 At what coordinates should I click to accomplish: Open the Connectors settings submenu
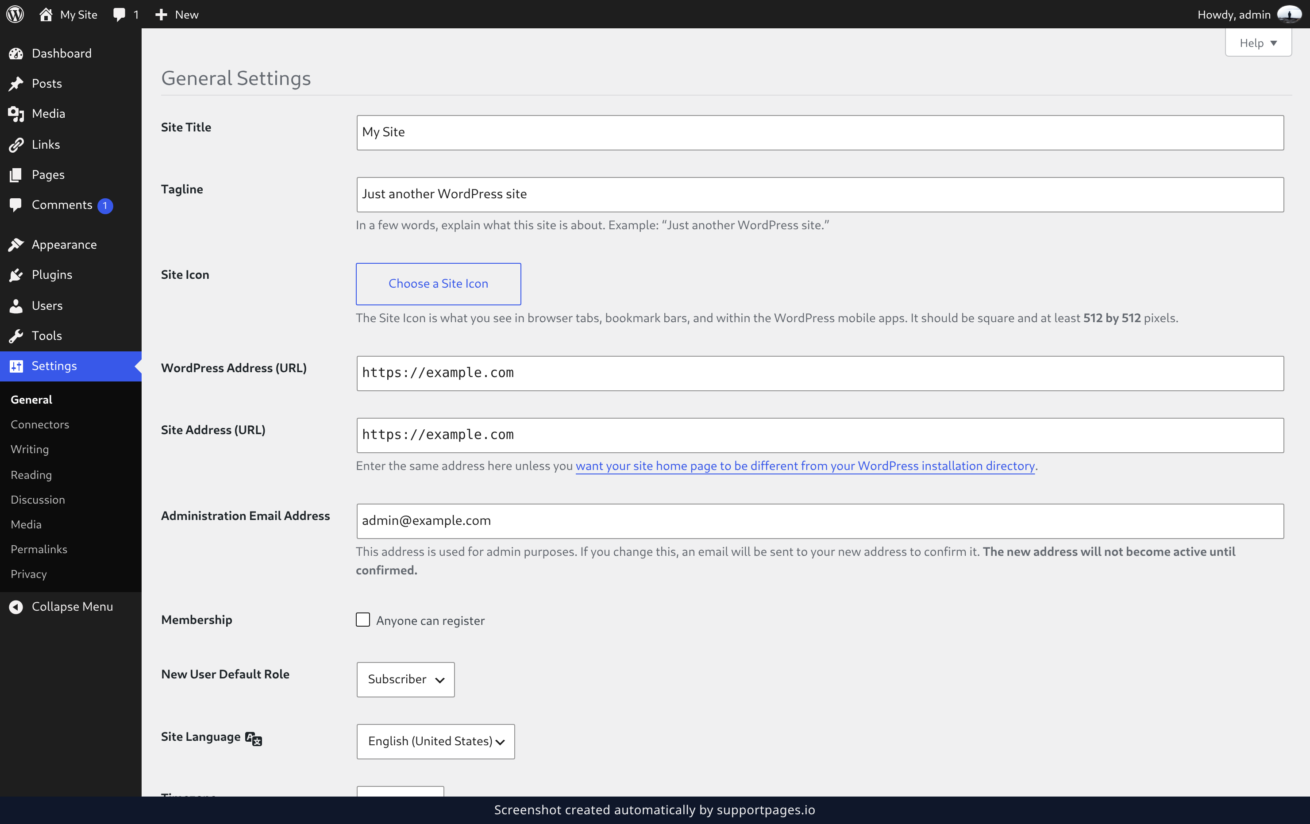coord(40,424)
